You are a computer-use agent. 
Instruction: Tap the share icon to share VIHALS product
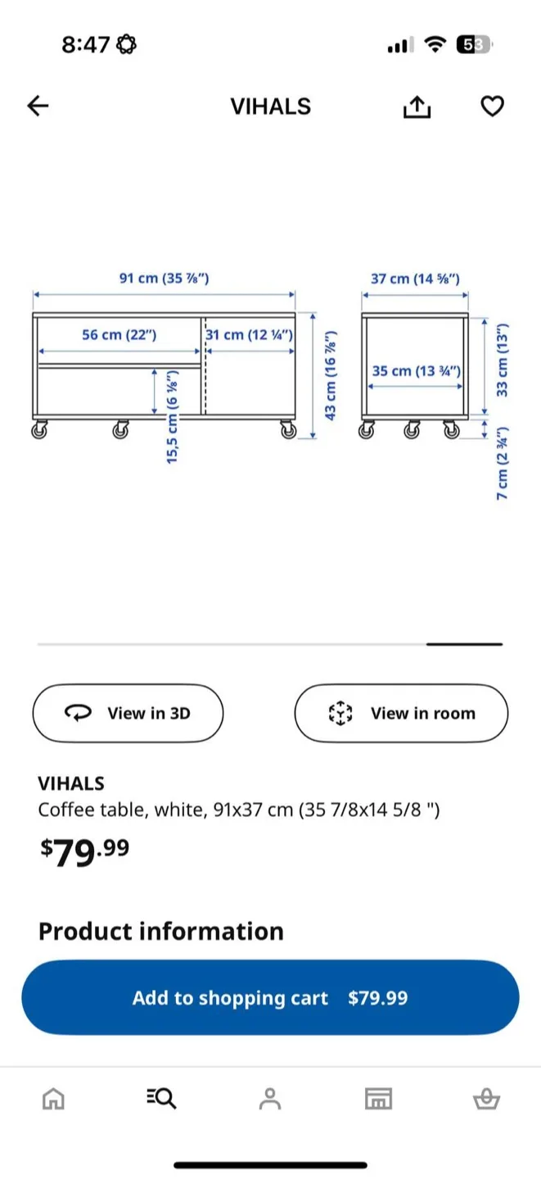pyautogui.click(x=417, y=106)
